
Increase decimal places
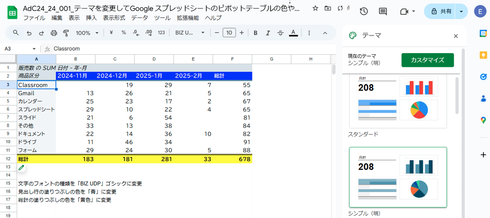click(x=149, y=33)
